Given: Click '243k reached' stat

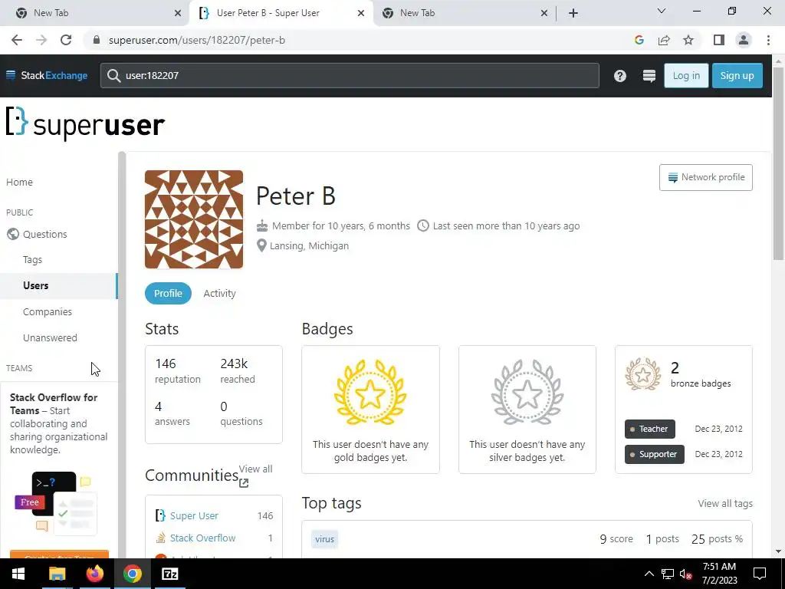Looking at the screenshot, I should tap(238, 370).
